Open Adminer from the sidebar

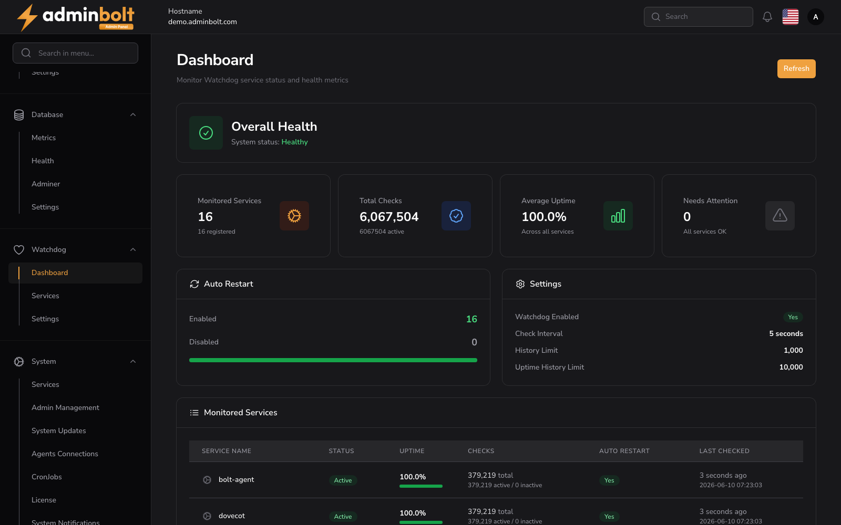click(46, 184)
